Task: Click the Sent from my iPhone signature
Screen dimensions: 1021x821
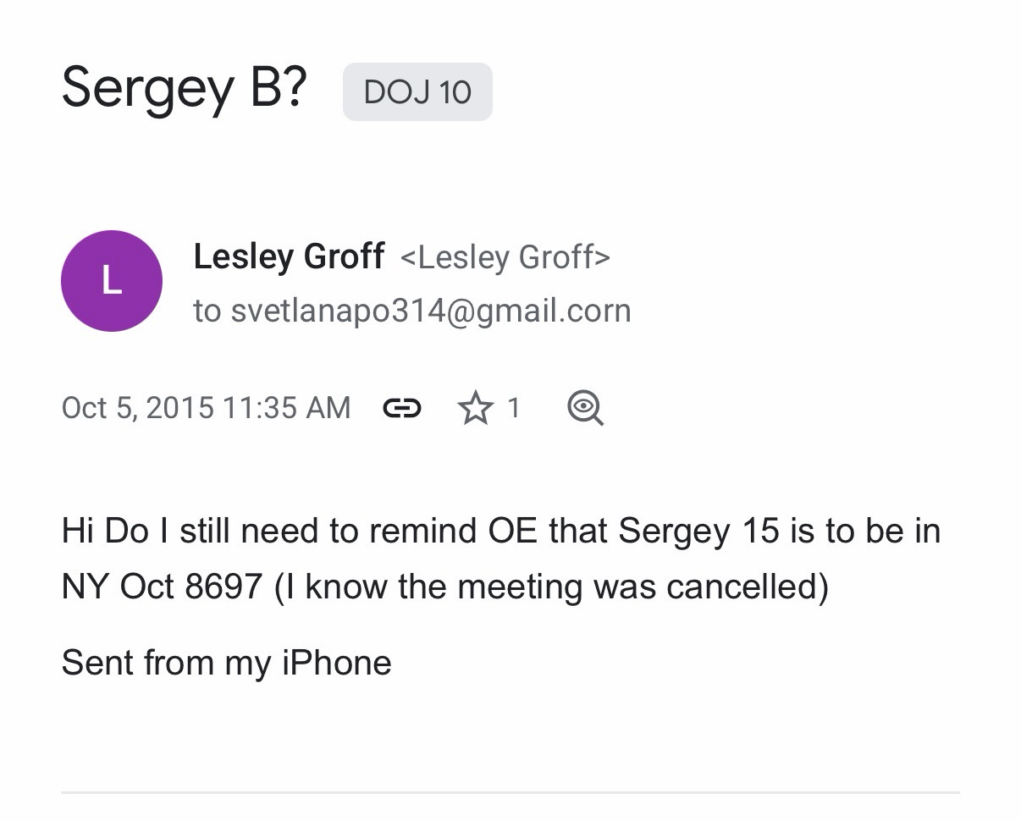Action: 226,663
